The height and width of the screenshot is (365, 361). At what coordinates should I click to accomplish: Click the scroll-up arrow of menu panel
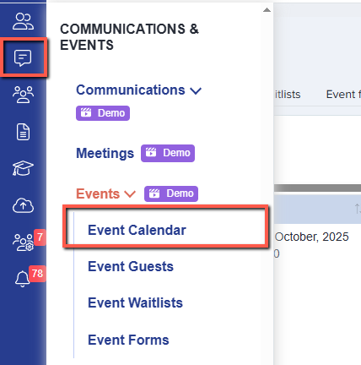[x=267, y=10]
